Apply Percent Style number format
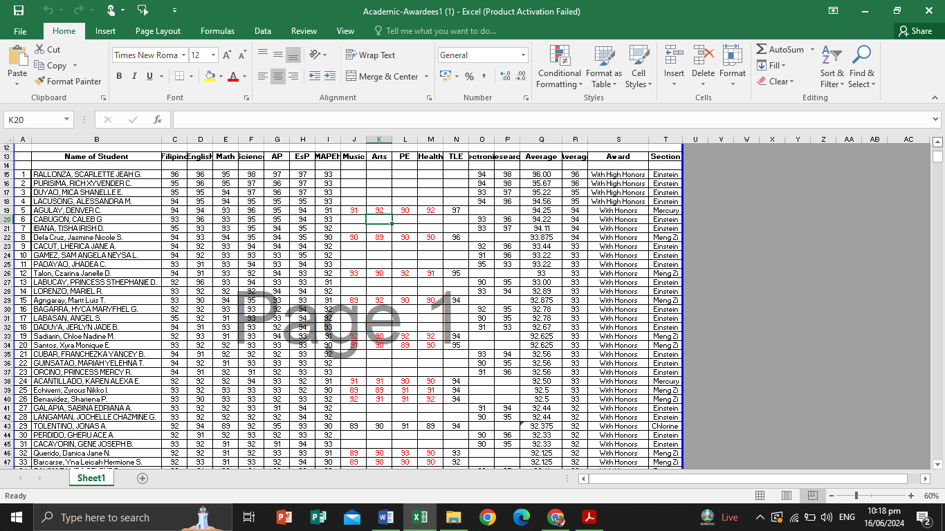The width and height of the screenshot is (945, 531). pos(469,76)
